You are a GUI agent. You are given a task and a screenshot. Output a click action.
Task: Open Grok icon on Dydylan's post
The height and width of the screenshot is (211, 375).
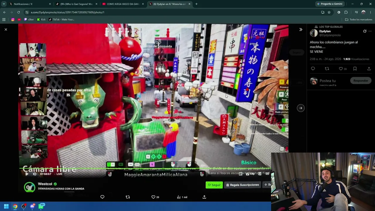(365, 31)
